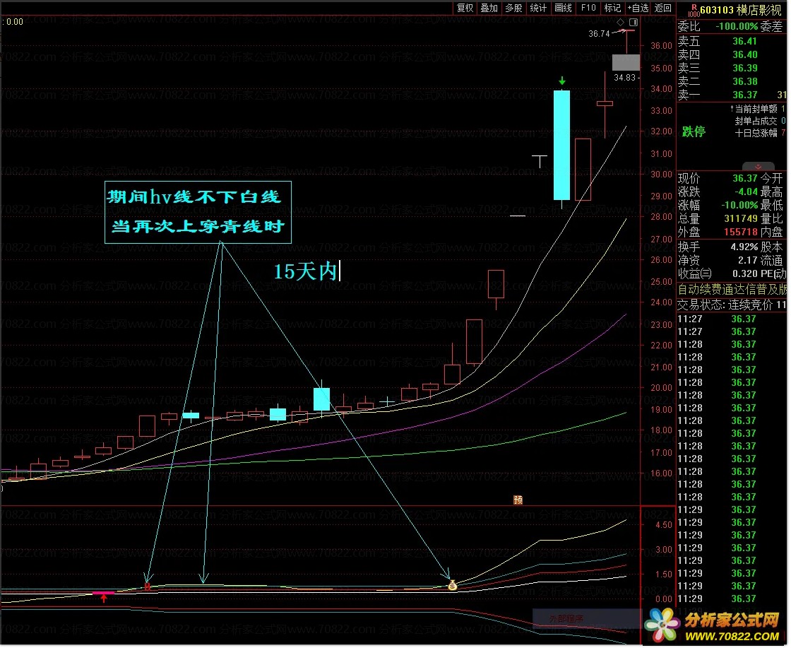791x648 pixels.
Task: Click the 卖一 price 36.37
Action: coord(745,95)
